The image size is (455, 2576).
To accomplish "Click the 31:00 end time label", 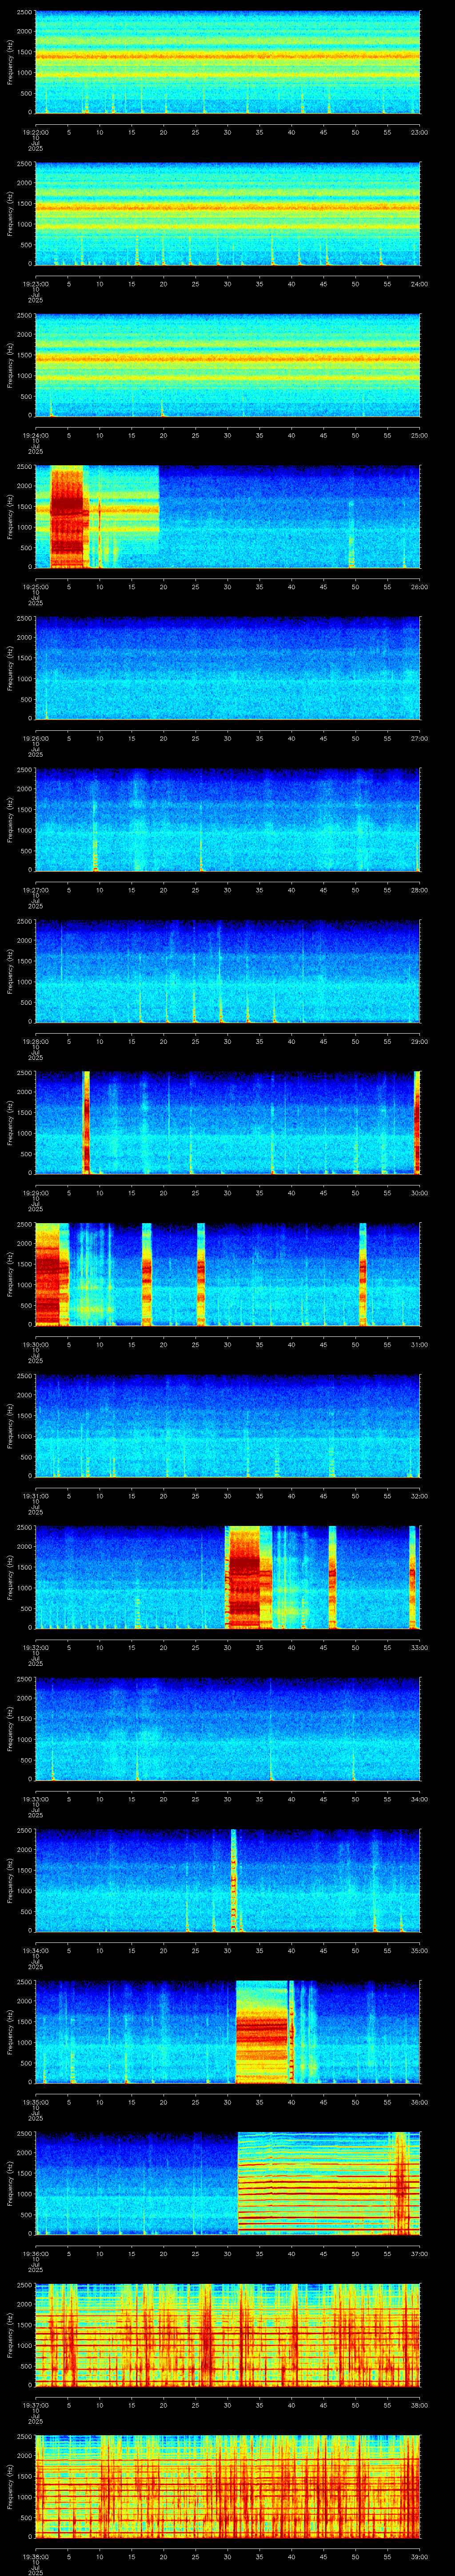I will (419, 1345).
